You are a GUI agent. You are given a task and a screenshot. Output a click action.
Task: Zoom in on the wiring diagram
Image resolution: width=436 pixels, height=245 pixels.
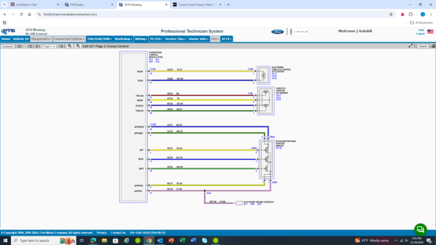[70, 46]
